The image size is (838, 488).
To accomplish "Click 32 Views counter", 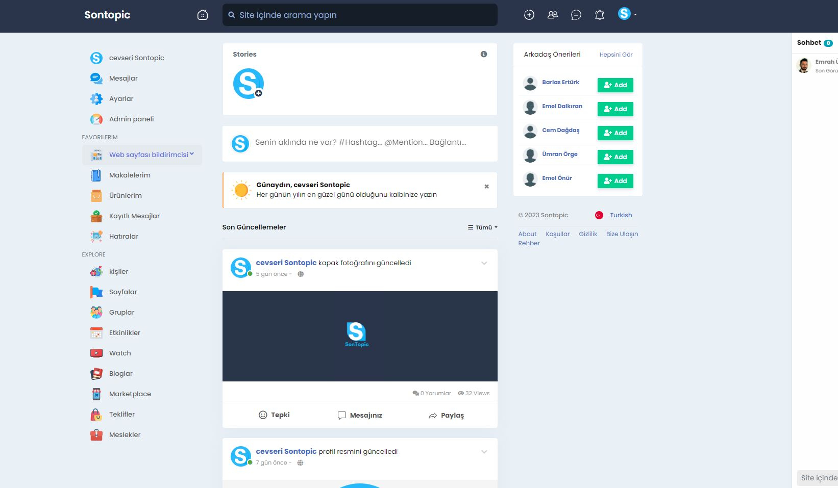I will coord(474,393).
